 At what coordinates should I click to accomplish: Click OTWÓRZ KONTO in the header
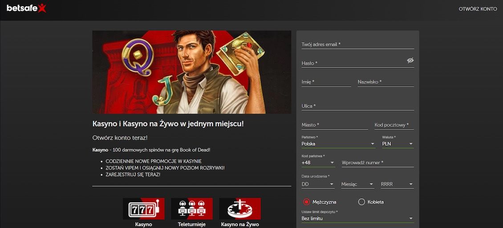(478, 9)
